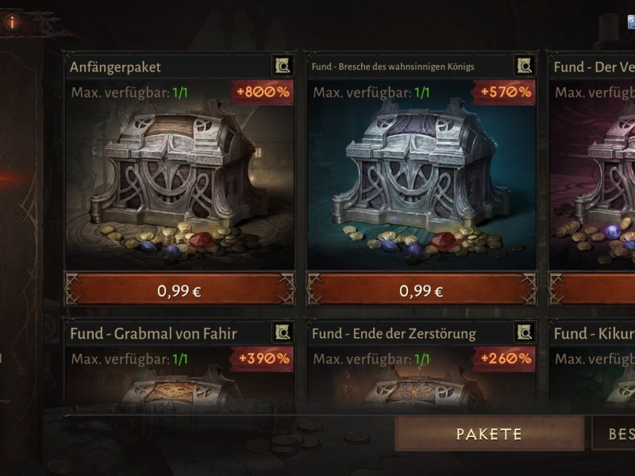
Task: Buy Anfängerpaket for 0,99 €
Action: 180,290
